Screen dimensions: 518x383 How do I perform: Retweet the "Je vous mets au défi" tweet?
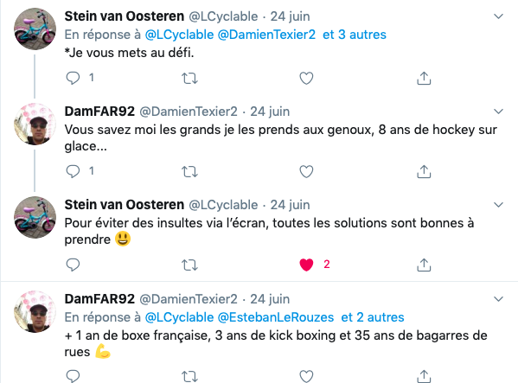(189, 79)
